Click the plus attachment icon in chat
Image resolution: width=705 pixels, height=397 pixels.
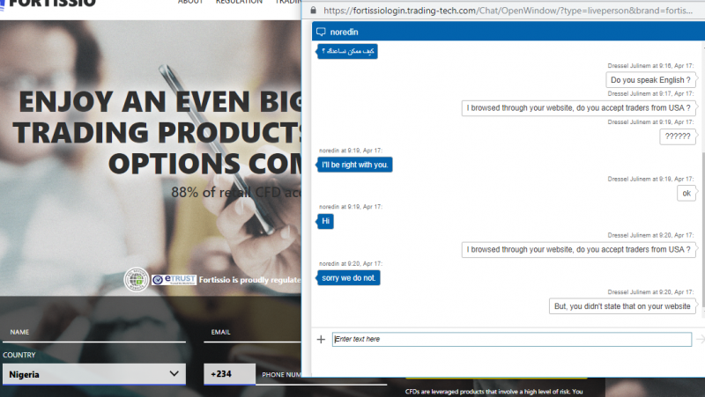(x=321, y=340)
